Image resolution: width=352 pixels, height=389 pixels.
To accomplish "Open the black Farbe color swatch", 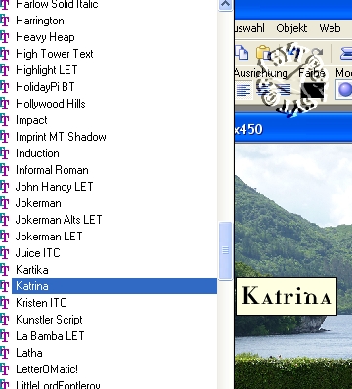I will point(312,90).
